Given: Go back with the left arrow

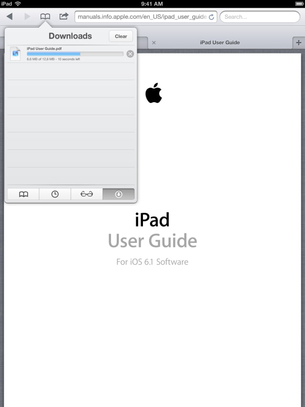Looking at the screenshot, I should click(x=10, y=17).
